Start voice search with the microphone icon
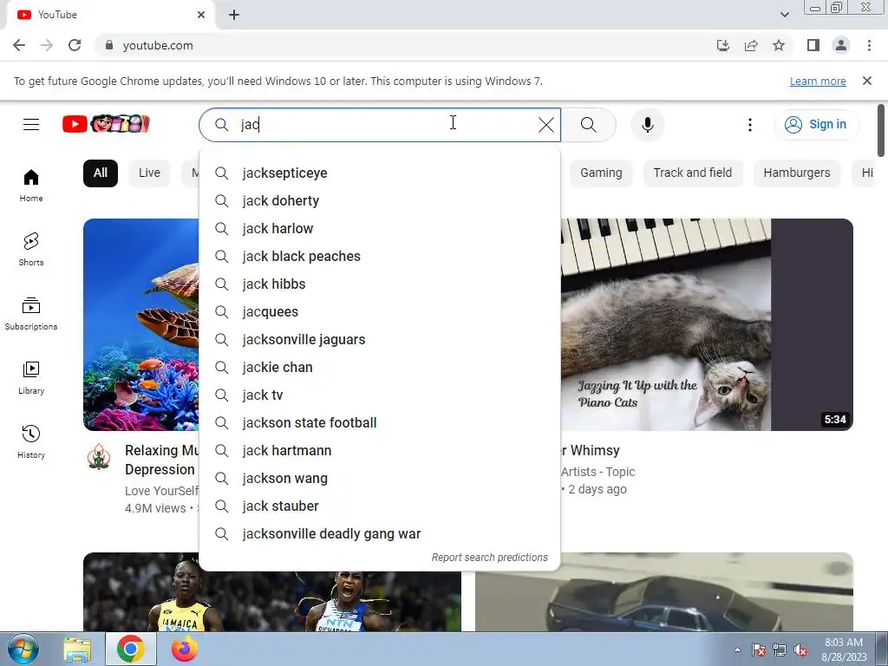Viewport: 888px width, 666px height. point(647,125)
